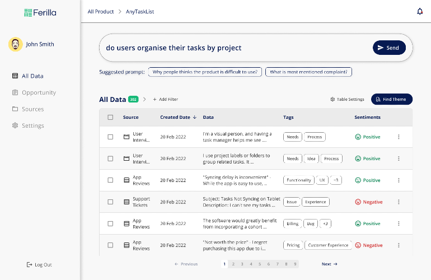The width and height of the screenshot is (431, 280).
Task: Use suggested prompt about most mentioned complaint
Action: click(x=308, y=72)
